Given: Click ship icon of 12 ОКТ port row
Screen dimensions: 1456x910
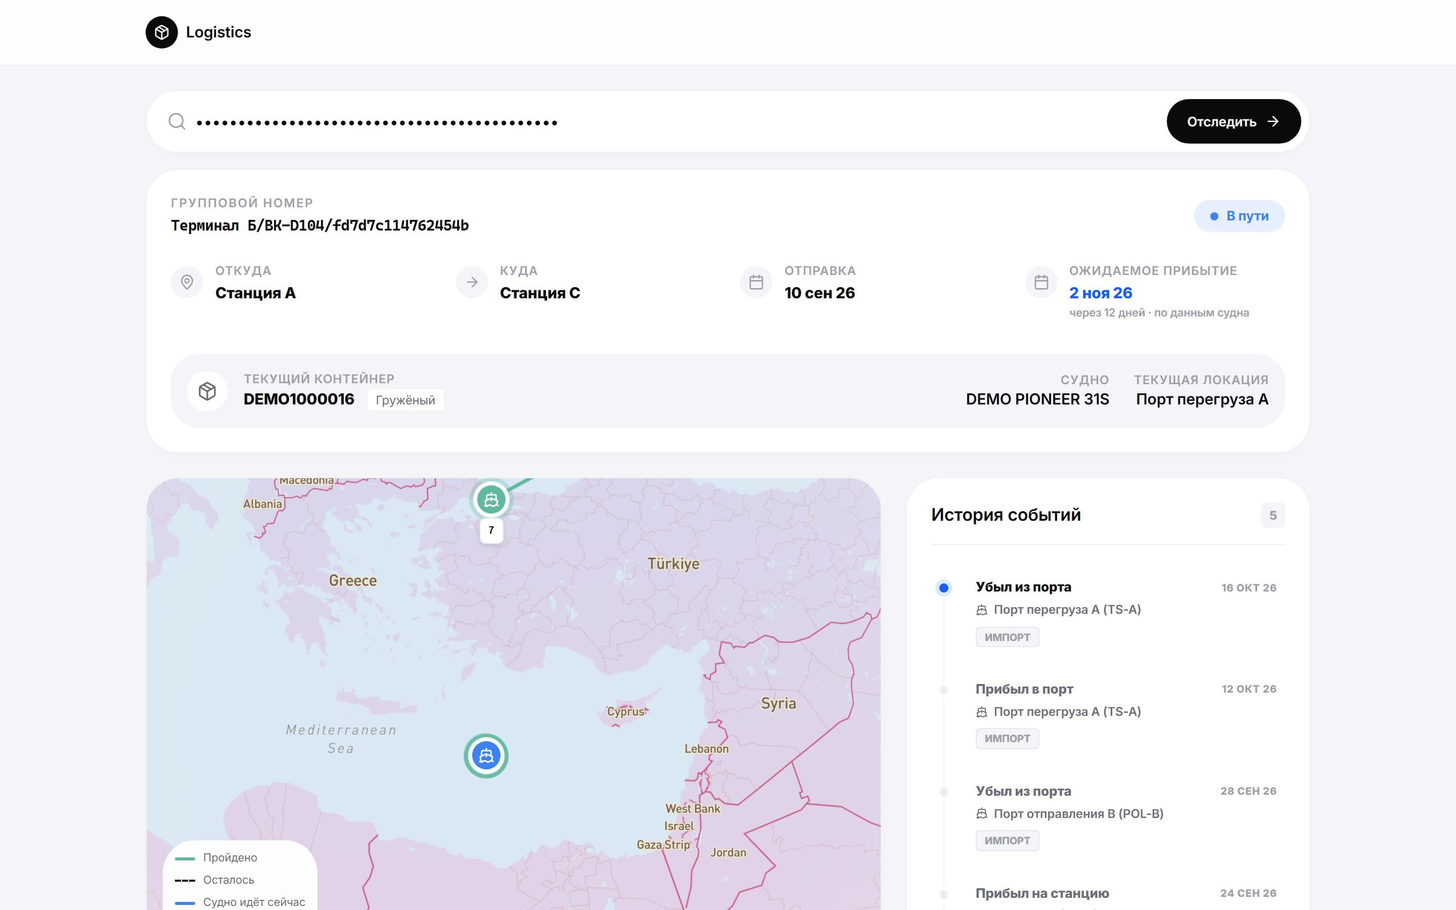Looking at the screenshot, I should 981,713.
